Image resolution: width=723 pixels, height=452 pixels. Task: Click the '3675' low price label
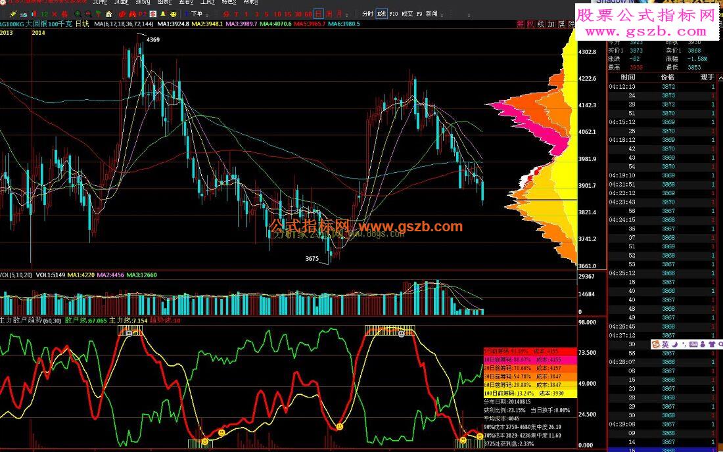312,258
